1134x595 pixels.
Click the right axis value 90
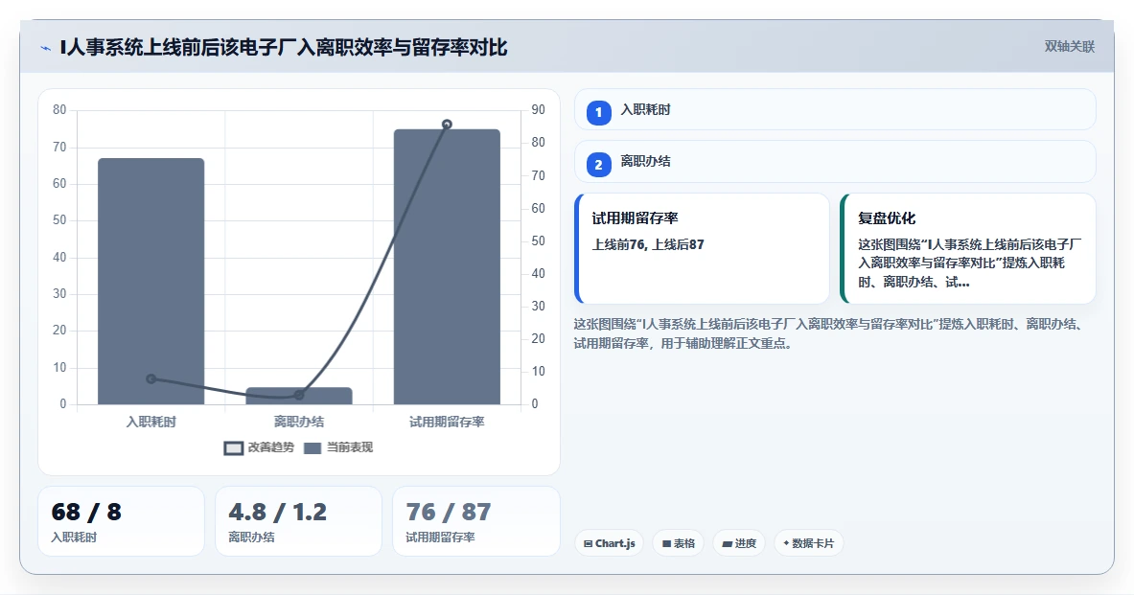538,110
